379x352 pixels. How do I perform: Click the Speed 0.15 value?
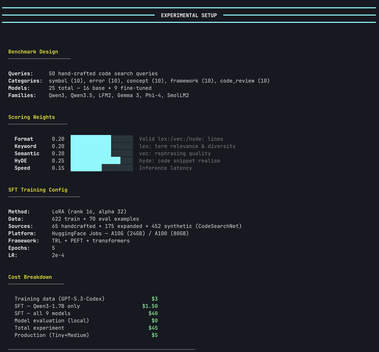tap(58, 168)
